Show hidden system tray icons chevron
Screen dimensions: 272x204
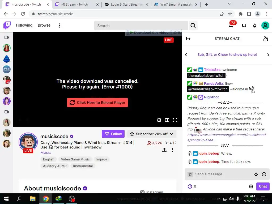pos(219,199)
